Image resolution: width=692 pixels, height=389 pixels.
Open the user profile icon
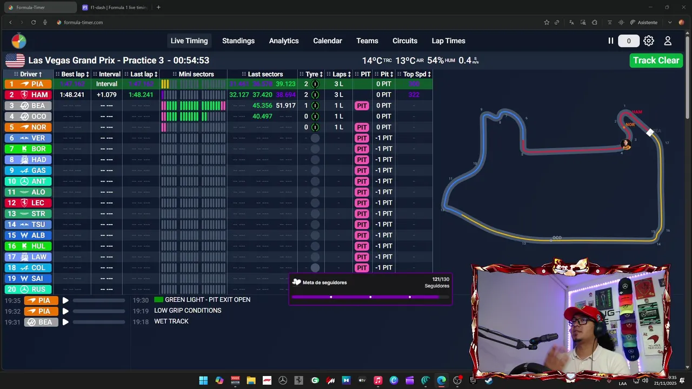coord(668,41)
